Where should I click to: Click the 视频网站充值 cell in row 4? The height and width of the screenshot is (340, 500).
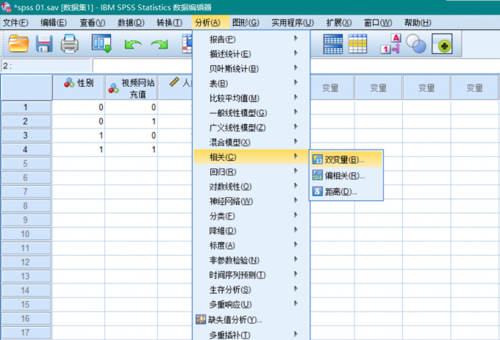131,149
